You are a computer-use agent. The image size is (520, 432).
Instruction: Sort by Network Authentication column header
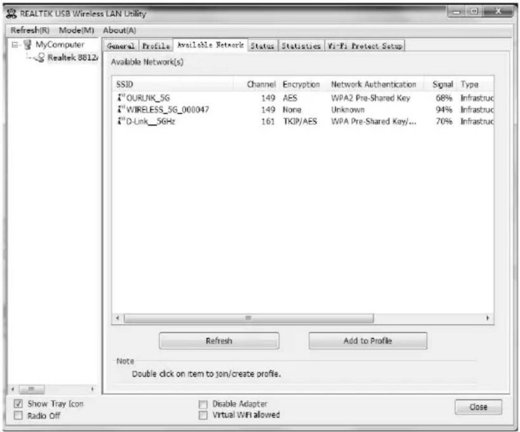pyautogui.click(x=375, y=84)
